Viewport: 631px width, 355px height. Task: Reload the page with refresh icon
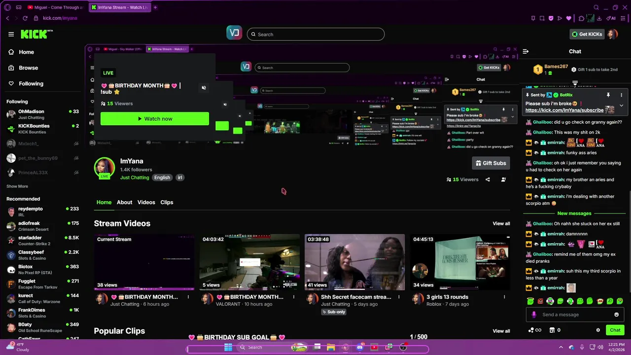coord(25,18)
